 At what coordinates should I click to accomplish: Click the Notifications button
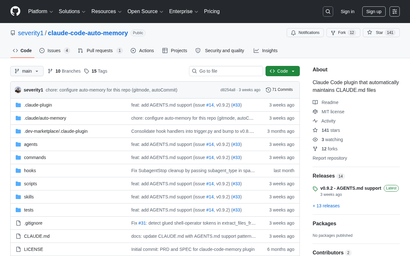click(x=305, y=33)
